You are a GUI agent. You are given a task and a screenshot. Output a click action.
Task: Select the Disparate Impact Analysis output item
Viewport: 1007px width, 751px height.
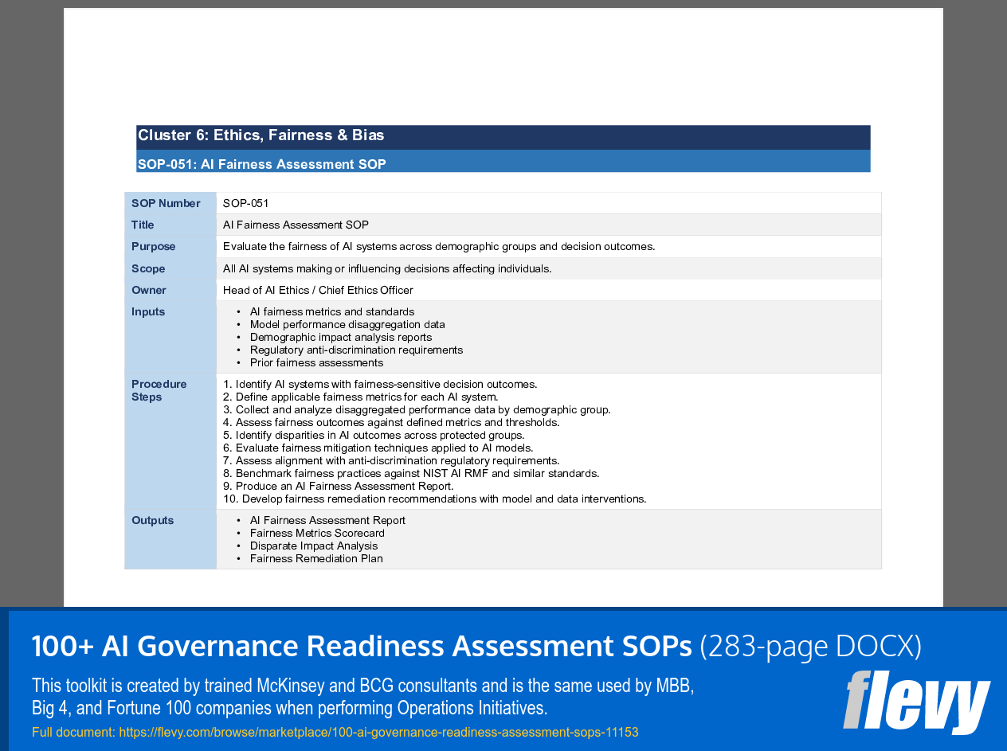pyautogui.click(x=314, y=546)
